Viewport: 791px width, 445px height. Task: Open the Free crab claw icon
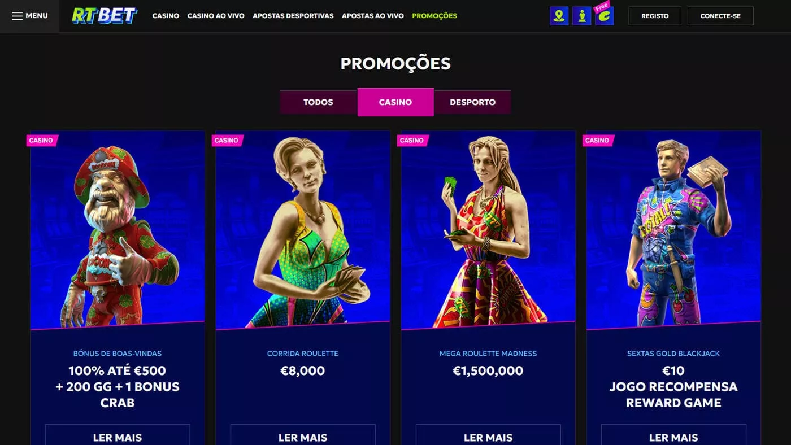click(x=604, y=15)
